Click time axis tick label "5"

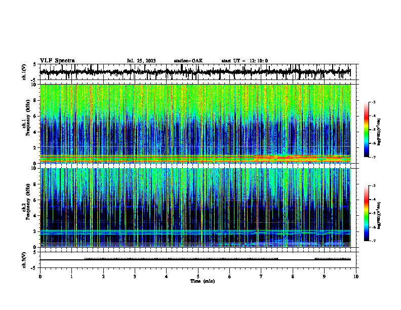coord(198,277)
